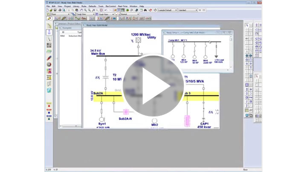
Task: Select the Edit mode pencil icon
Action: tap(49, 18)
